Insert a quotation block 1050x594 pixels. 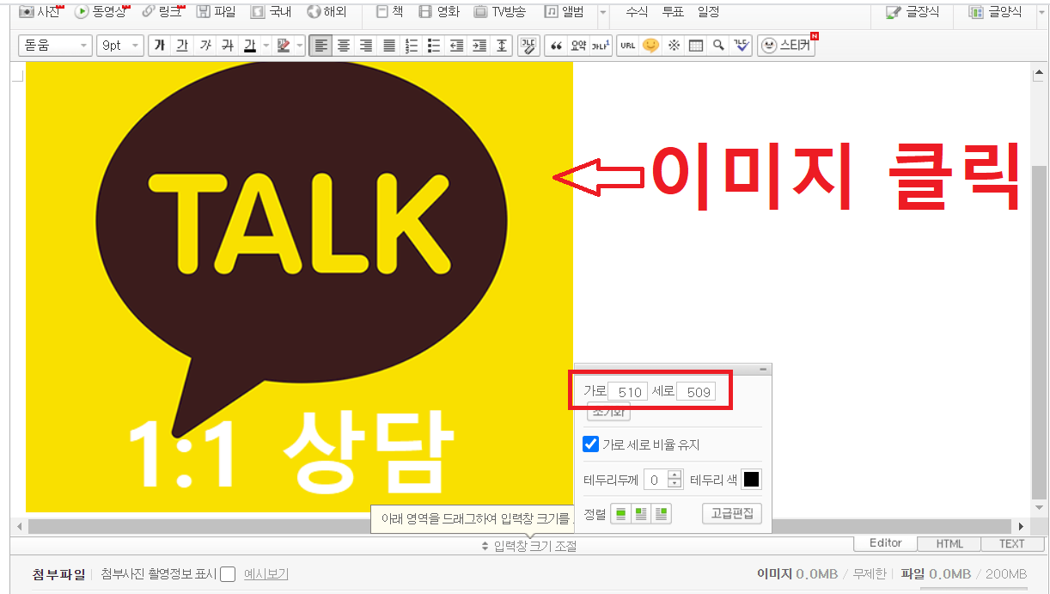[556, 46]
